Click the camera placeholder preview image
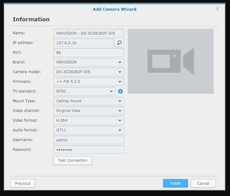The width and height of the screenshot is (230, 196). pos(170,61)
